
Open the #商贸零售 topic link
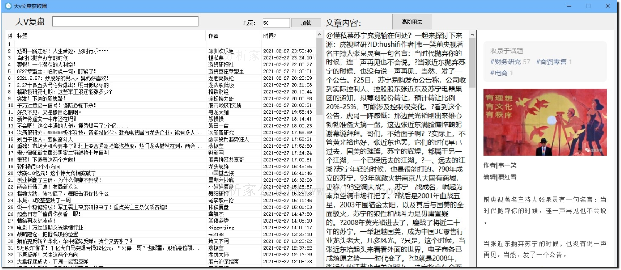551,62
